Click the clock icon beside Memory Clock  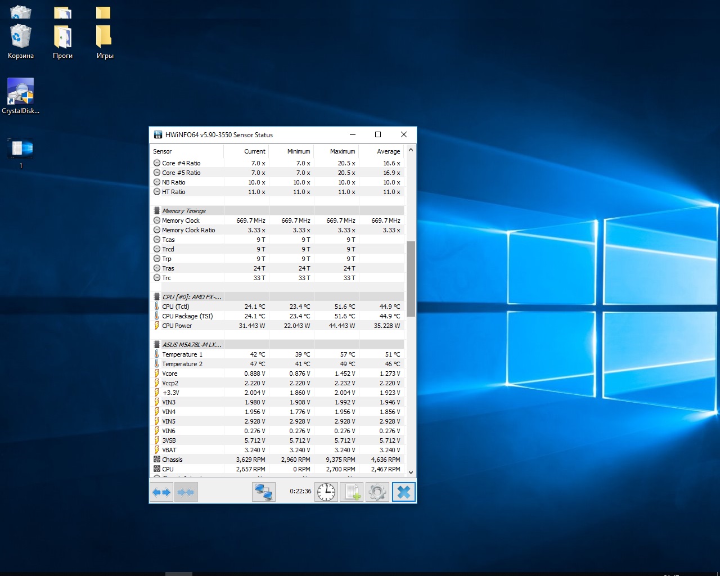tap(157, 220)
